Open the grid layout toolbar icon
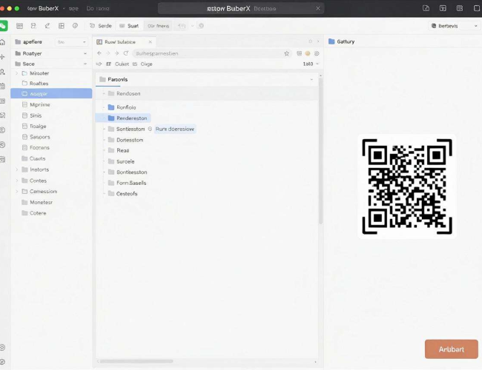Image resolution: width=482 pixels, height=370 pixels. click(x=62, y=26)
